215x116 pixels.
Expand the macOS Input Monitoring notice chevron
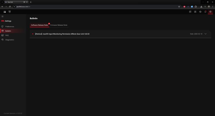coord(205,34)
